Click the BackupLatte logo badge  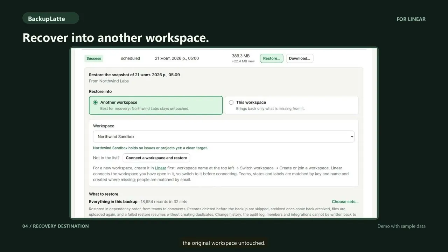coord(51,19)
